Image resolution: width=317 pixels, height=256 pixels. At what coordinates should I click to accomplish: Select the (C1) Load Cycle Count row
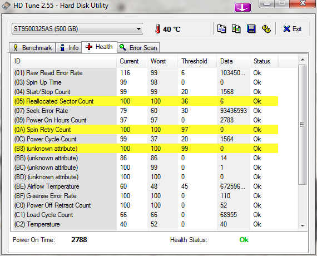coord(146,215)
